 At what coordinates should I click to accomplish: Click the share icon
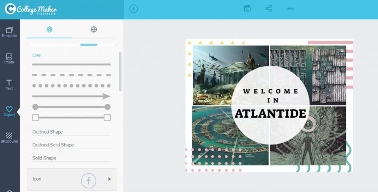pyautogui.click(x=268, y=8)
